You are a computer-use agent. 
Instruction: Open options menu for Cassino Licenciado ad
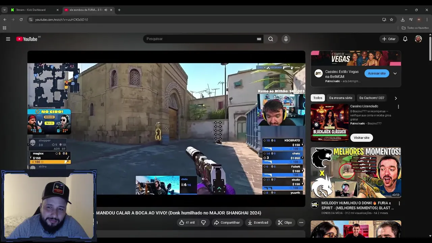pos(398,107)
